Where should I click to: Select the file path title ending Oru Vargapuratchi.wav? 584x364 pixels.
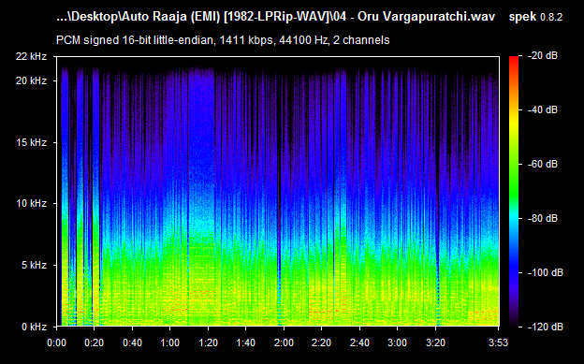276,17
